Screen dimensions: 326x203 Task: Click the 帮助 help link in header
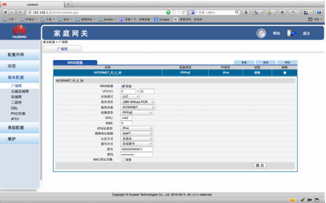coord(277,34)
